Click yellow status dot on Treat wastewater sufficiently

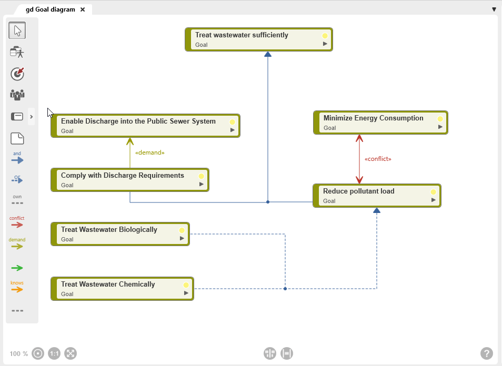(325, 36)
